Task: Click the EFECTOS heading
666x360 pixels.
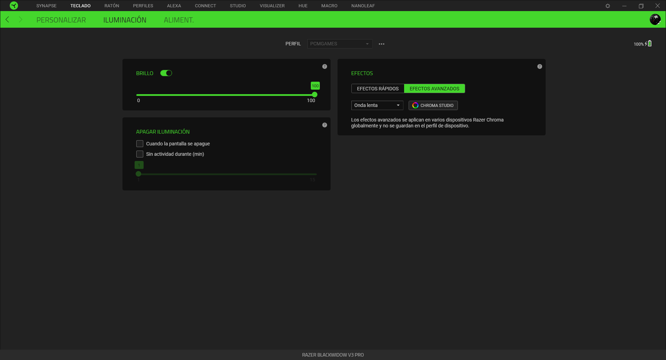Action: click(362, 73)
